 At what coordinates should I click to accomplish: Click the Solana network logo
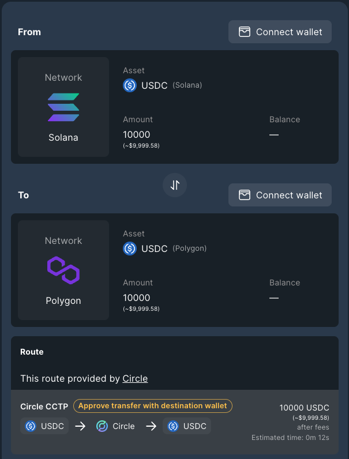tap(63, 107)
